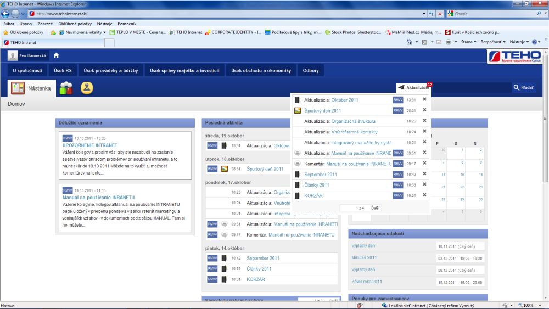Select the Nástenka tab
The width and height of the screenshot is (549, 309).
pos(32,88)
